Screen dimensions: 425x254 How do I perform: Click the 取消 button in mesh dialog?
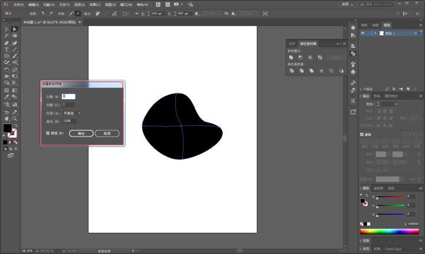(x=107, y=133)
